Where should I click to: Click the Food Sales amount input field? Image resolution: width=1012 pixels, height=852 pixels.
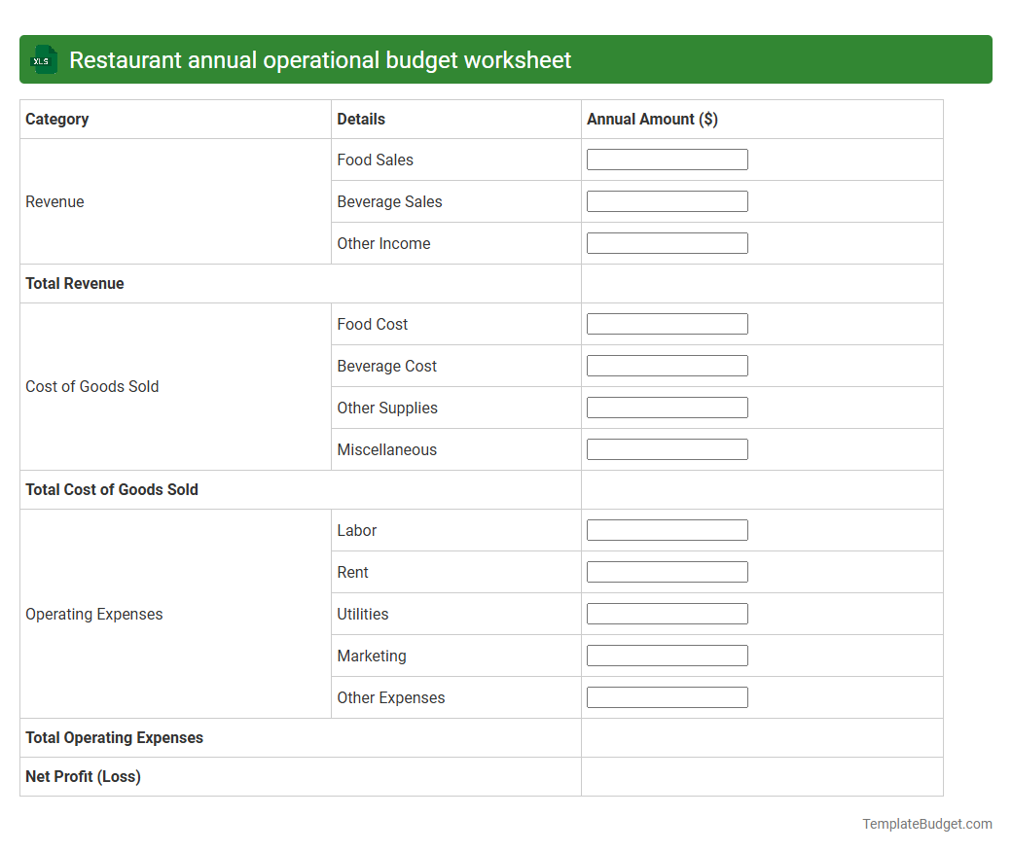[667, 159]
